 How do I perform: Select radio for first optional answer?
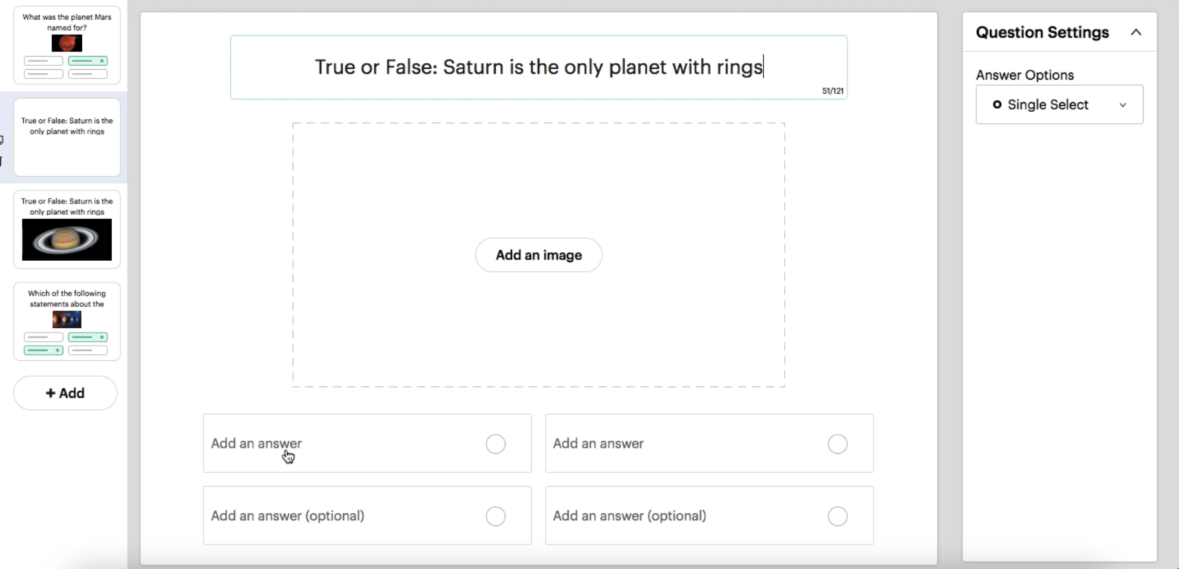(496, 516)
